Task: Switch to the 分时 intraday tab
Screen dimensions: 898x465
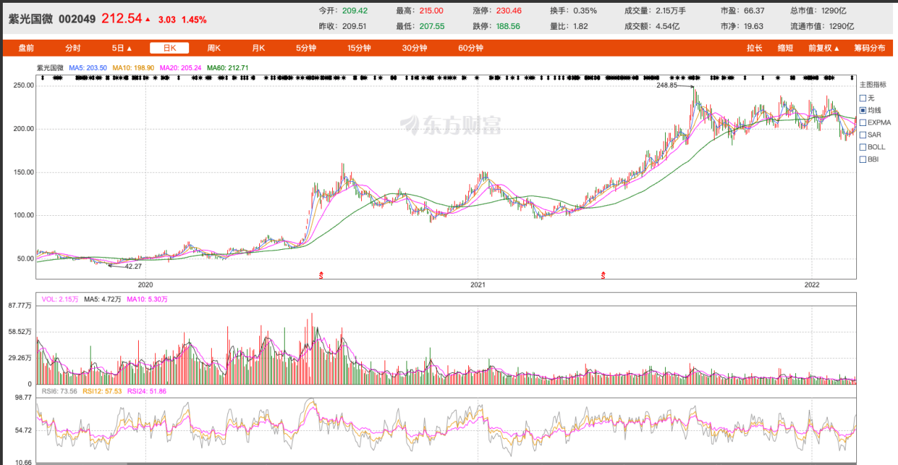Action: (x=73, y=48)
